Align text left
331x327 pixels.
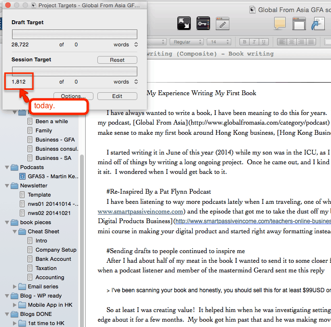coord(282,42)
